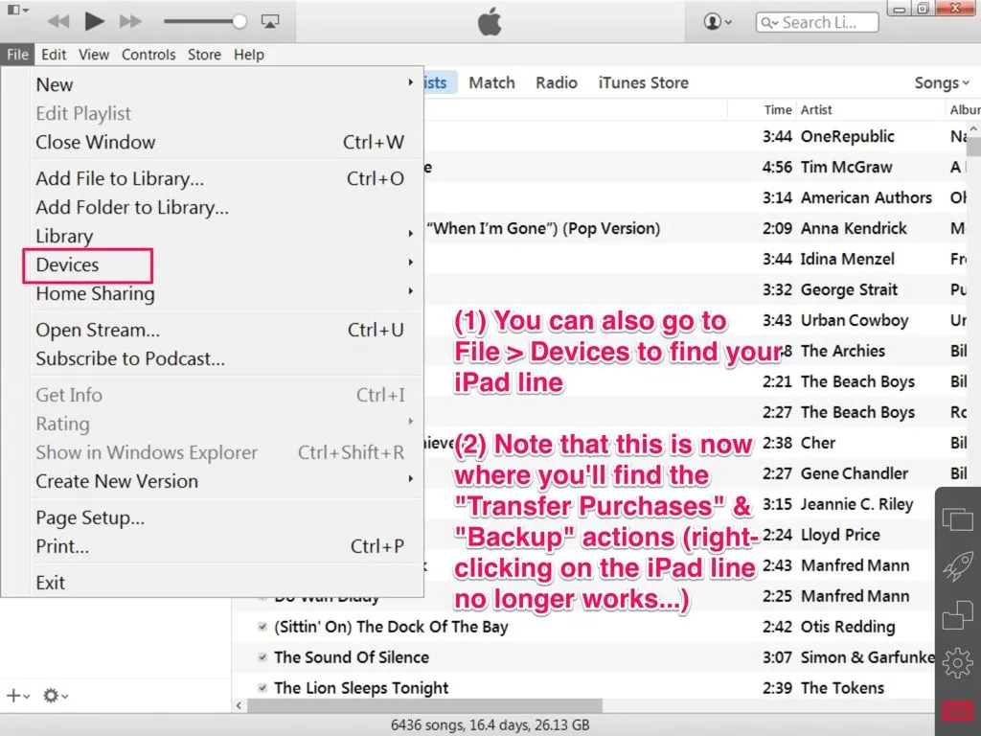Screen dimensions: 981x736
Task: Click the gear icon in right side panel
Action: pyautogui.click(x=957, y=662)
